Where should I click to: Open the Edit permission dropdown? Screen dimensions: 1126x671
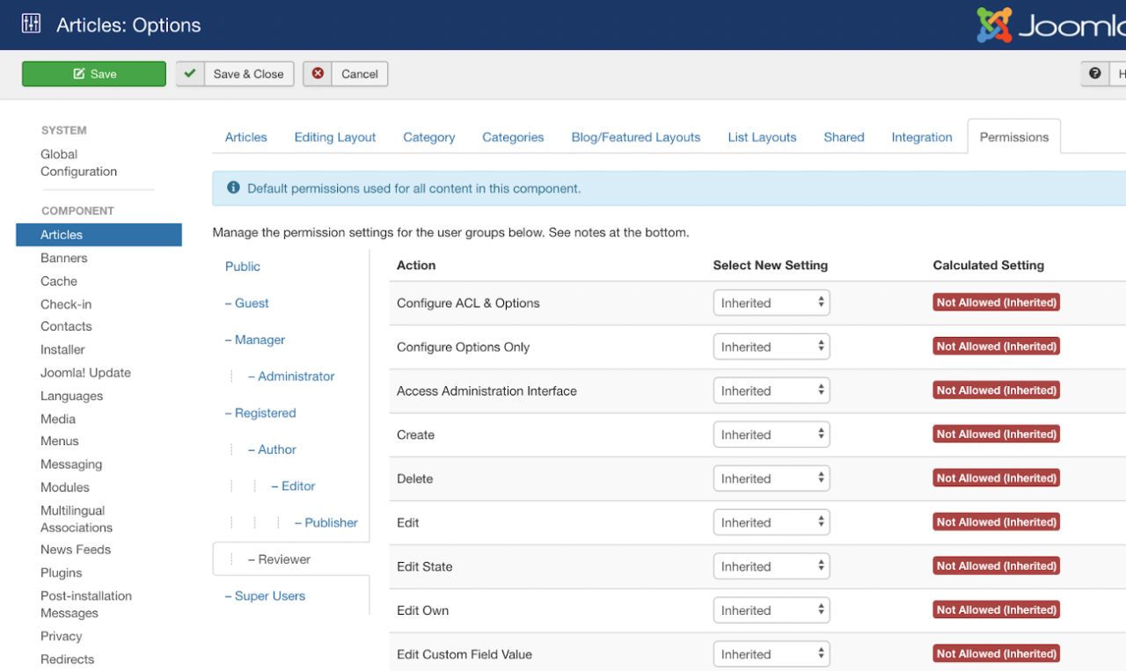(x=771, y=522)
